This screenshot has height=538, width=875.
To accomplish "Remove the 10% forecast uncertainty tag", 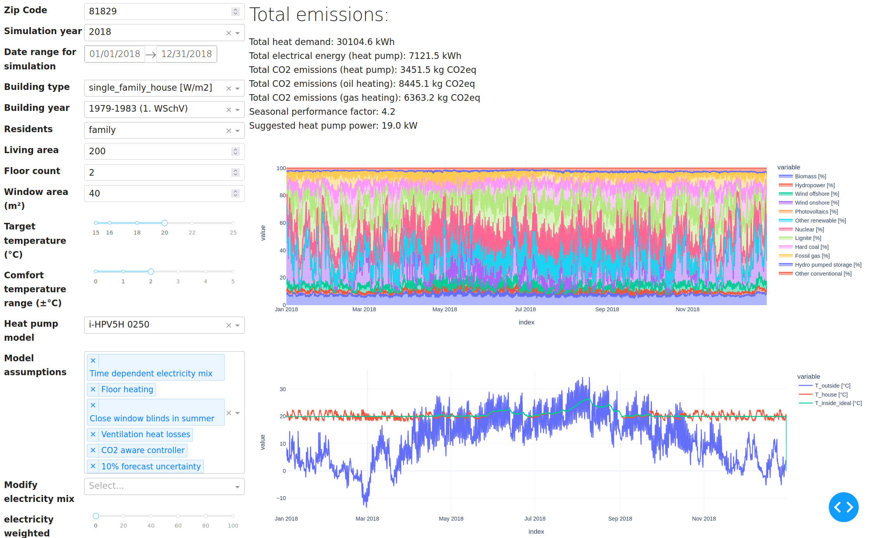I will [x=93, y=466].
